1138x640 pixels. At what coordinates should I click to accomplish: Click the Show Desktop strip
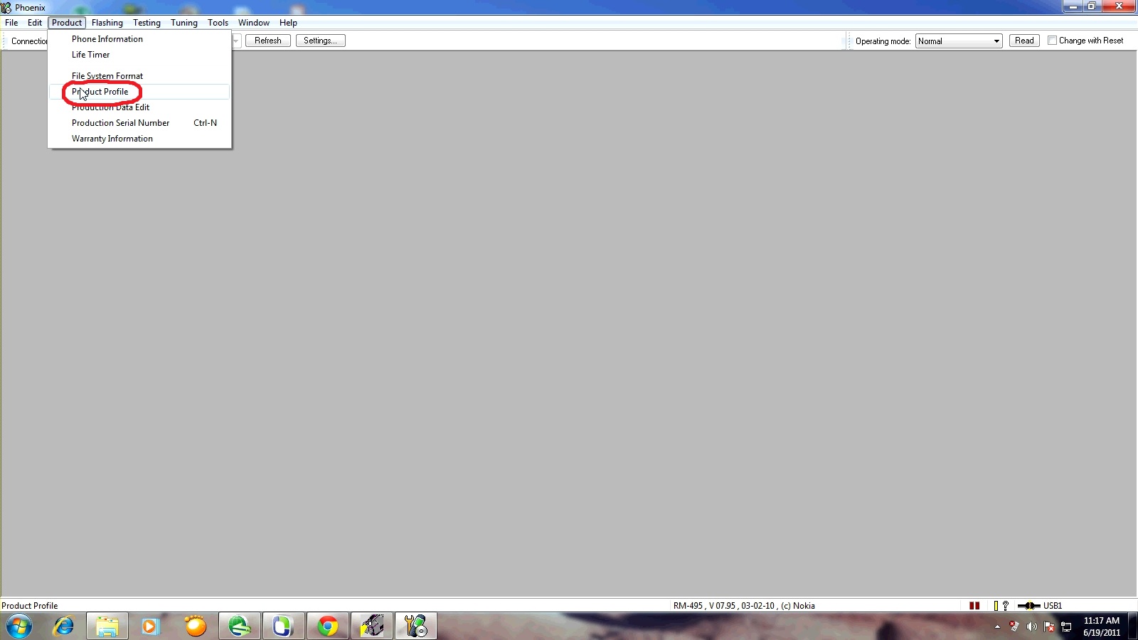[1133, 626]
